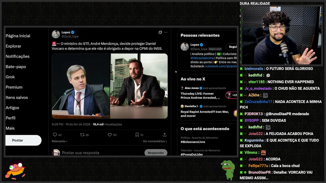The height and width of the screenshot is (183, 326).
Task: Open Alex Jones Thursday LIVE broadcast
Action: (x=200, y=96)
